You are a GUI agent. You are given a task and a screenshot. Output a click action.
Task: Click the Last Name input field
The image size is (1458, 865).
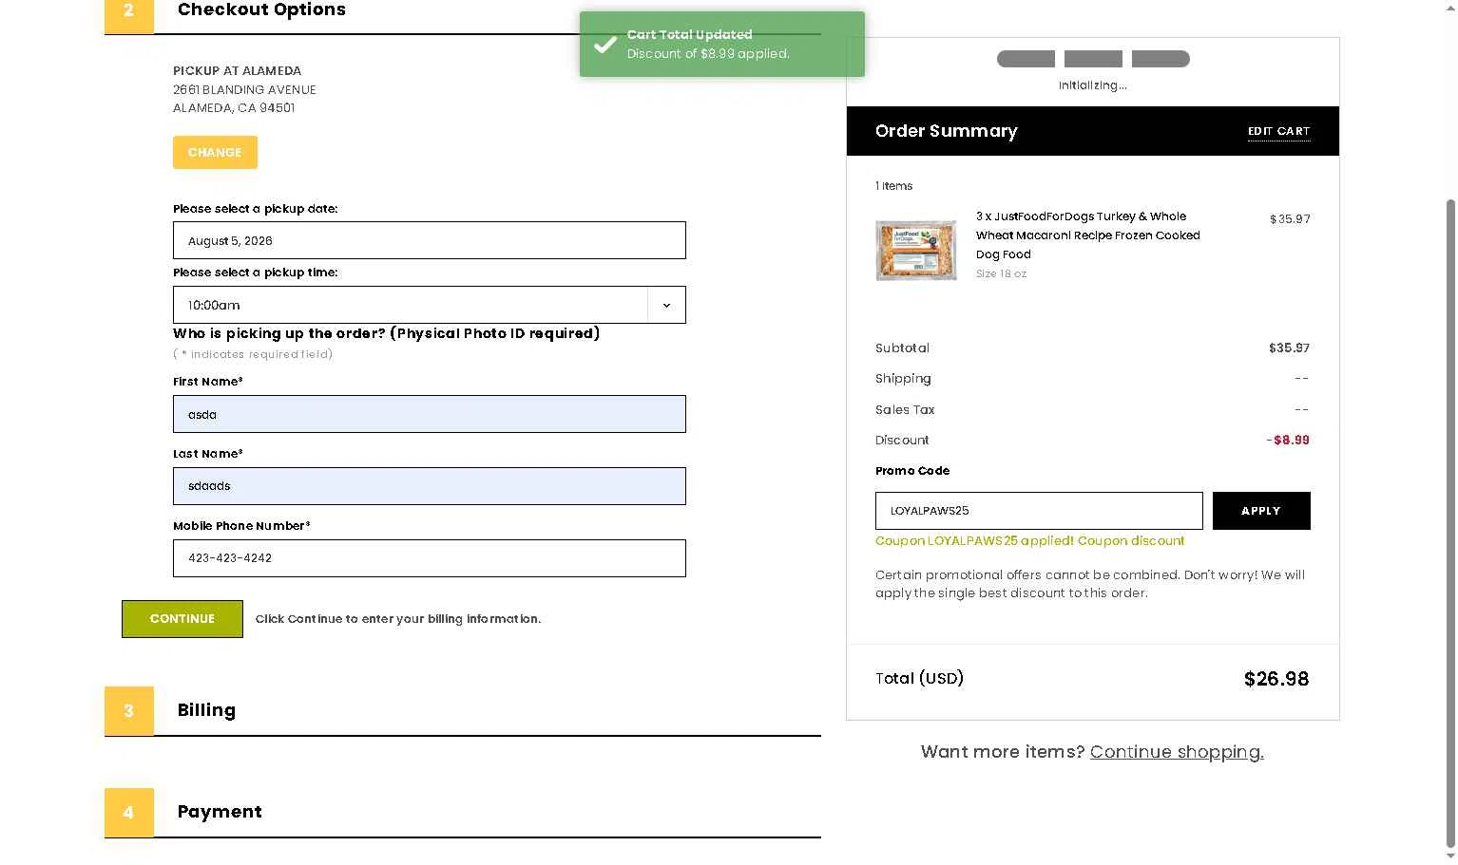(x=429, y=486)
